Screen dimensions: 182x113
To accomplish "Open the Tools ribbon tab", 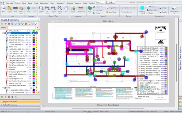I will click(30, 3).
